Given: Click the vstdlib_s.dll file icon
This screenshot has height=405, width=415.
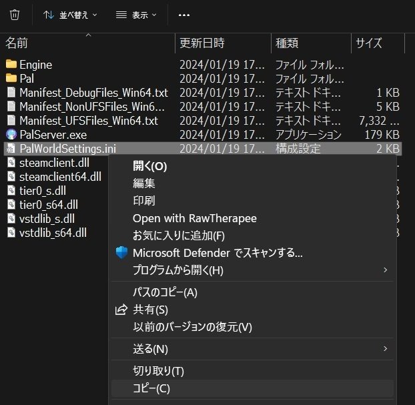Looking at the screenshot, I should coord(11,219).
